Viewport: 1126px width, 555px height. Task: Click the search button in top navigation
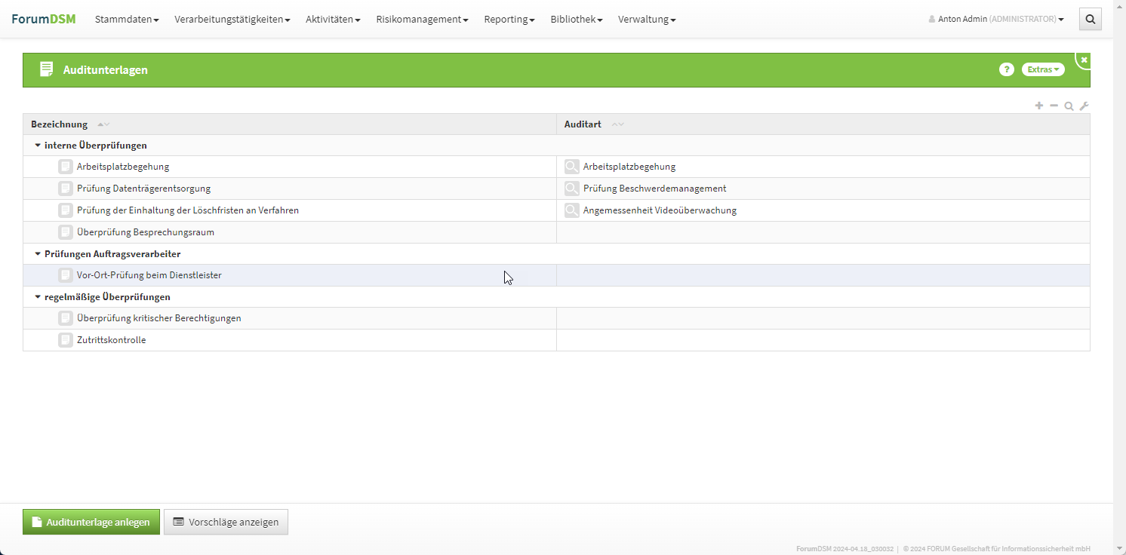pyautogui.click(x=1090, y=20)
